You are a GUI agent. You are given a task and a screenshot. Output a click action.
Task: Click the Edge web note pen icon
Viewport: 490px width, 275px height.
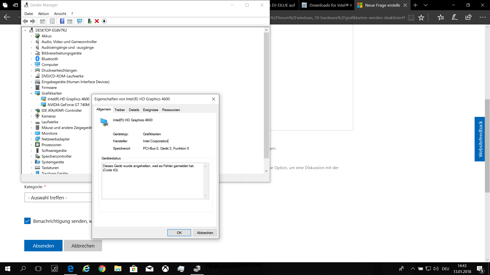(x=455, y=17)
